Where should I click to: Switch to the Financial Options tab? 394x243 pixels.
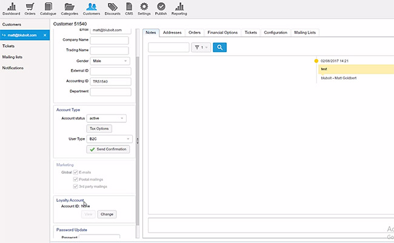(222, 32)
